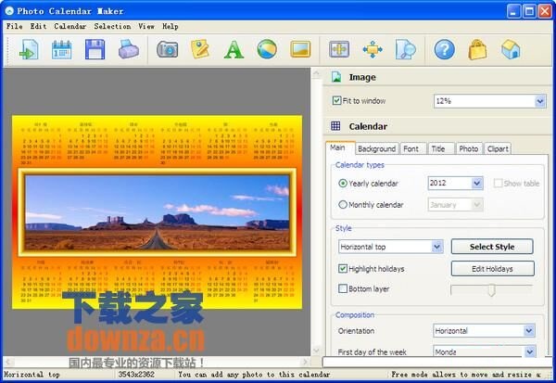This screenshot has width=556, height=383.
Task: Click the desert road photo in calendar
Action: coord(158,212)
